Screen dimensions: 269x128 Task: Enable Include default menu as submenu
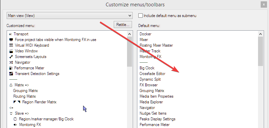[141, 16]
